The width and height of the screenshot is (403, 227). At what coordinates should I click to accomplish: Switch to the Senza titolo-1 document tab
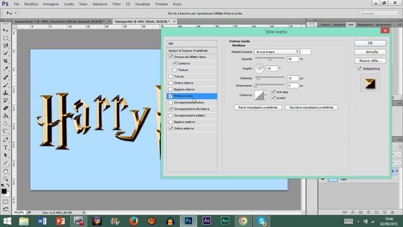pos(60,21)
